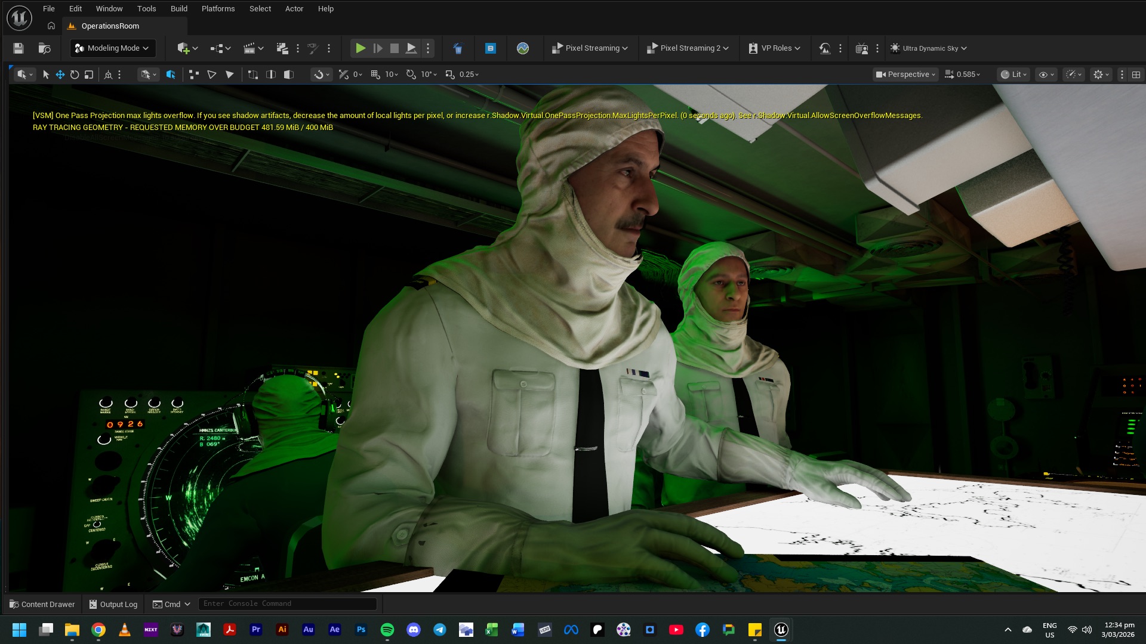Click the blue trash can toolbar icon
The height and width of the screenshot is (644, 1146).
click(x=458, y=48)
